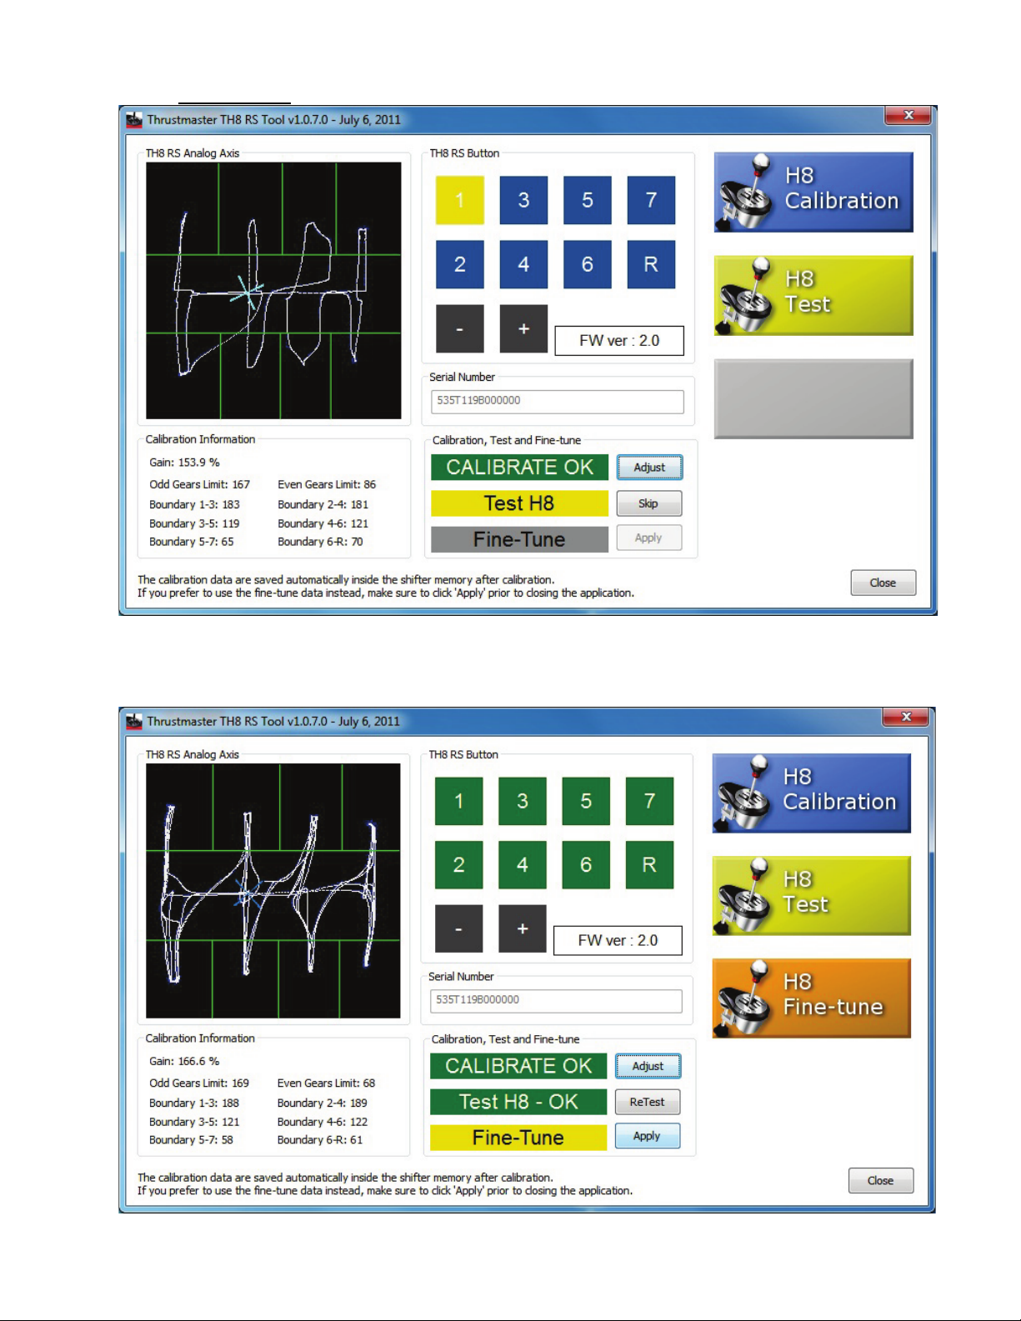
Task: Click green gear 5 button in bottom window
Action: coord(586,801)
